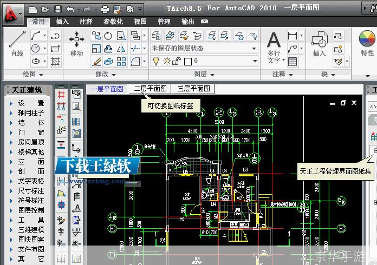Select the Line (直线) drawing tool
377x265 pixels.
click(x=17, y=44)
